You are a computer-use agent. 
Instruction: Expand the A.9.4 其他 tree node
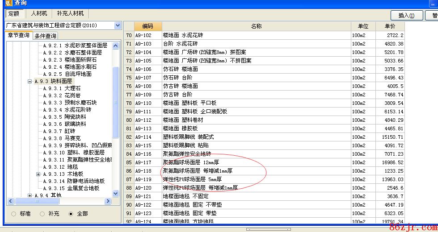point(30,195)
